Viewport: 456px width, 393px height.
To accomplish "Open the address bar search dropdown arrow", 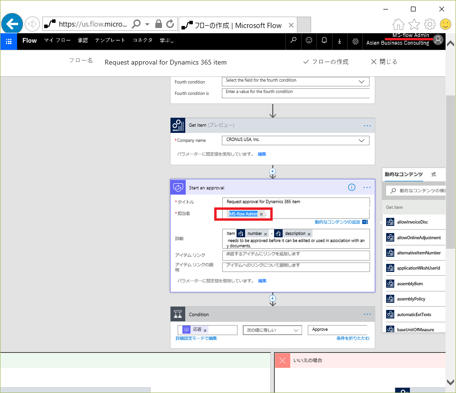I will pos(147,24).
